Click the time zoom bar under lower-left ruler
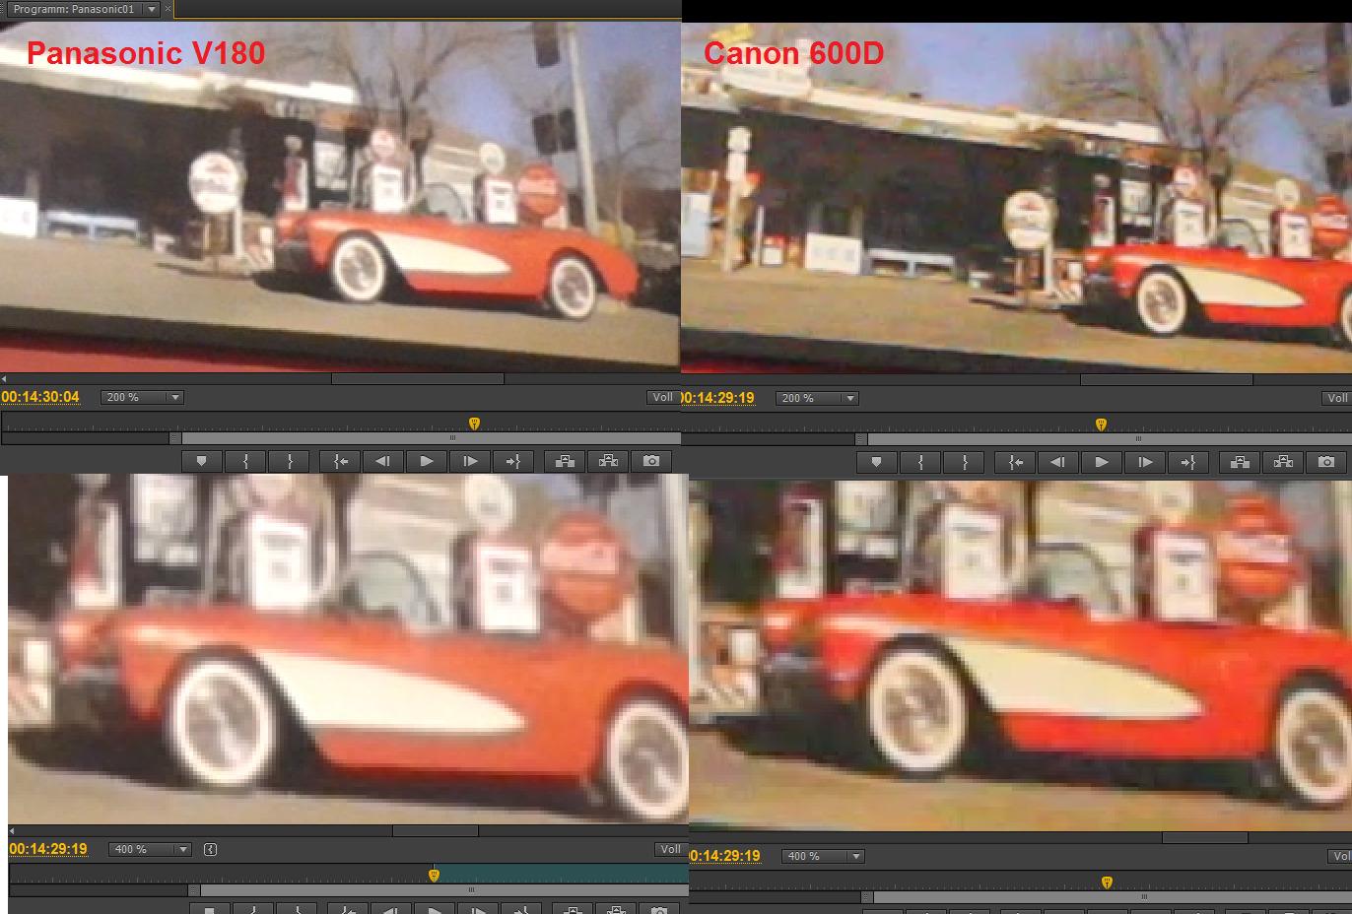Image resolution: width=1352 pixels, height=914 pixels. click(438, 890)
